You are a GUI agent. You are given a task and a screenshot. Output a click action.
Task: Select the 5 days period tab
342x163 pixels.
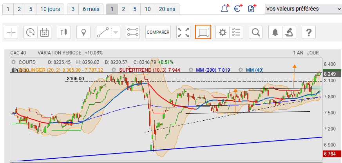(31, 9)
